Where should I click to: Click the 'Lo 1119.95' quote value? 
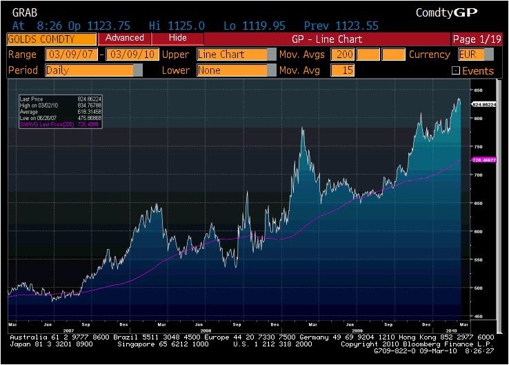[254, 26]
